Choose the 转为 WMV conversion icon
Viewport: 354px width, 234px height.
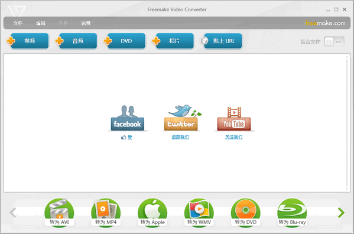199,213
